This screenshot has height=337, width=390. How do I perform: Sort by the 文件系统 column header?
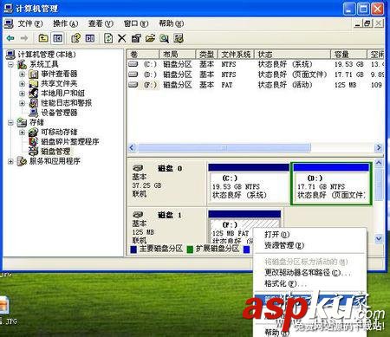coord(236,55)
